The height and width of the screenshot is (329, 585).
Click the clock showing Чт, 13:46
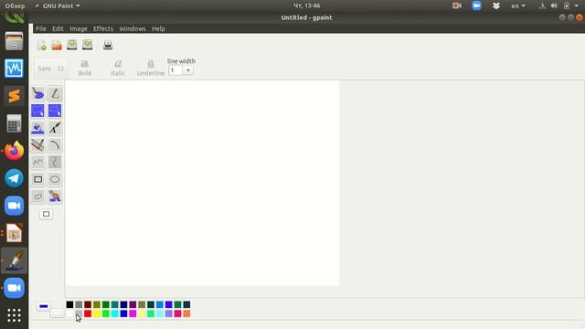pos(307,5)
